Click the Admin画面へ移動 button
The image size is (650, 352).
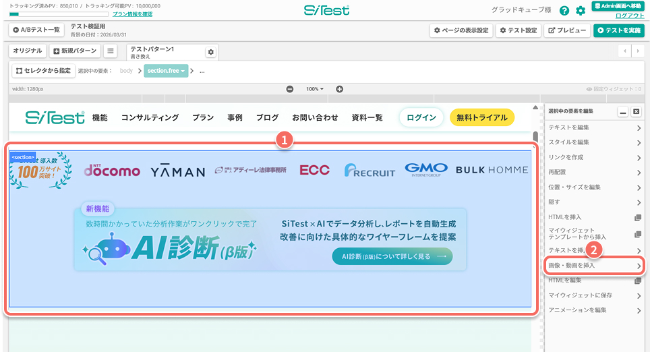point(618,6)
